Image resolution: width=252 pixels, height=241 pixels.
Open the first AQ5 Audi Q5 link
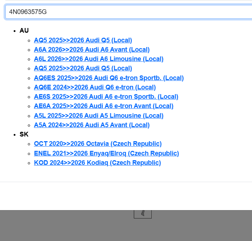pos(83,40)
